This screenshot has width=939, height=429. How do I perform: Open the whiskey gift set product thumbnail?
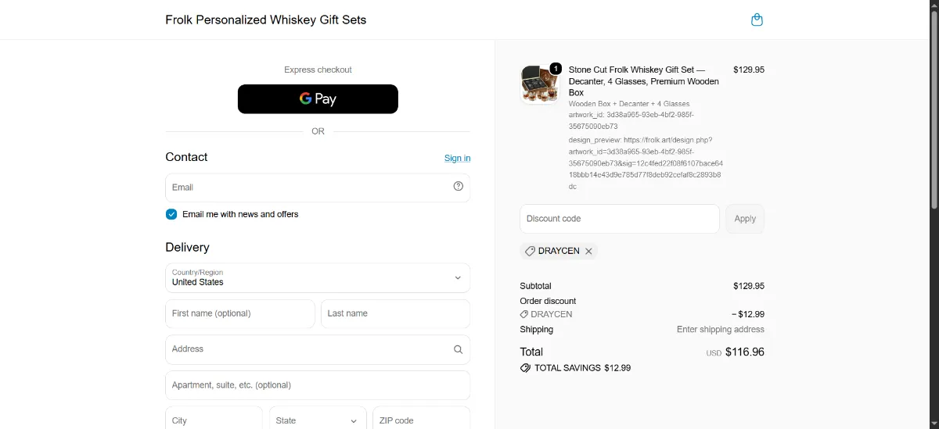(540, 84)
